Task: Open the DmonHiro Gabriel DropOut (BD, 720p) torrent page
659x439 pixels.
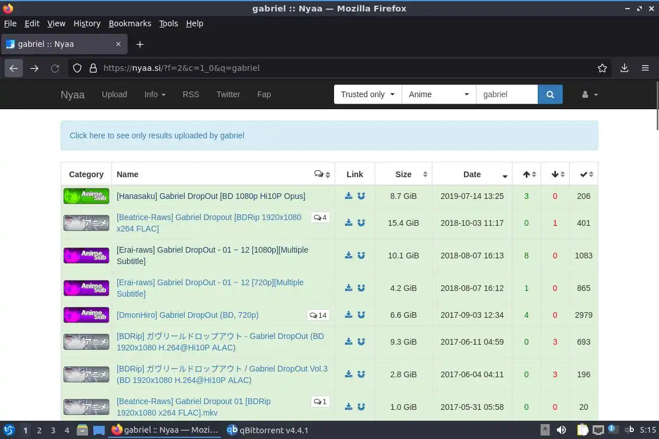Action: [x=188, y=314]
